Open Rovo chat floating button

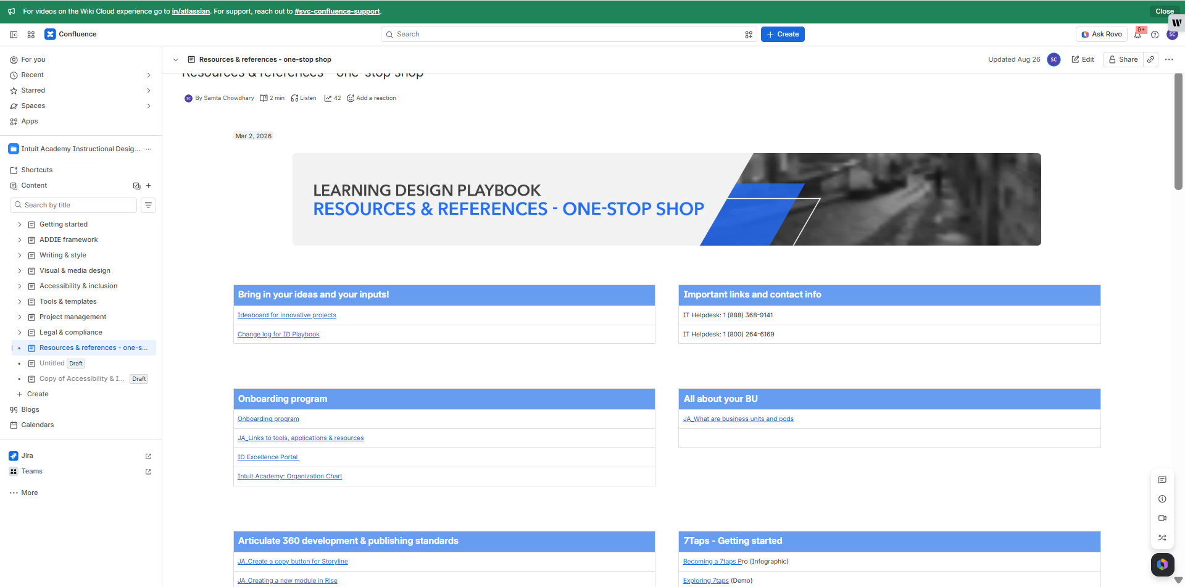tap(1163, 564)
